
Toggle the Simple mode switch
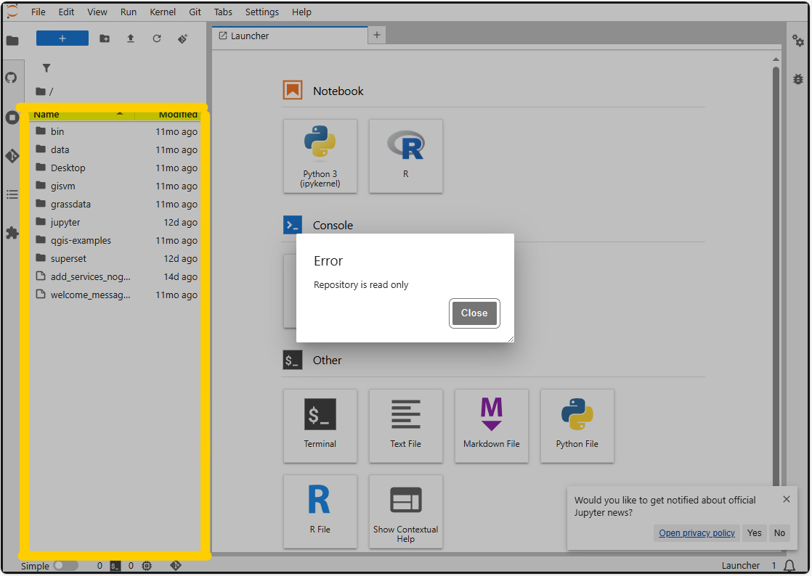click(x=66, y=566)
